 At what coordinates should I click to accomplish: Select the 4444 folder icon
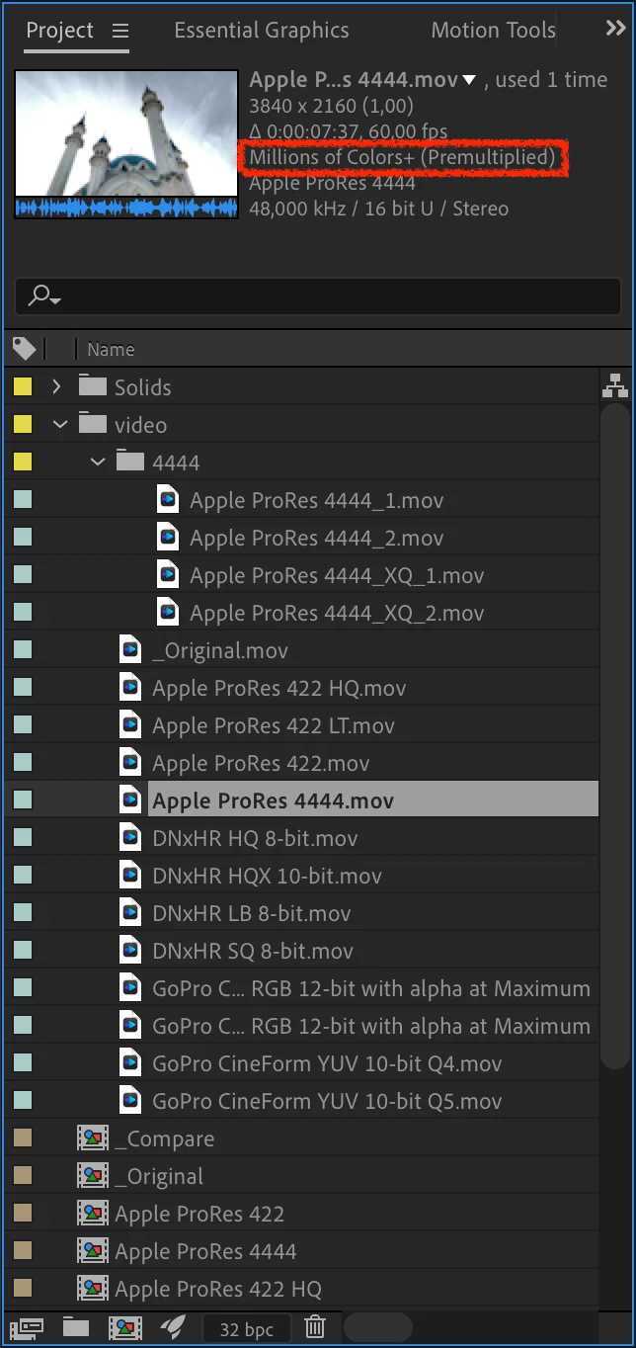pos(130,462)
